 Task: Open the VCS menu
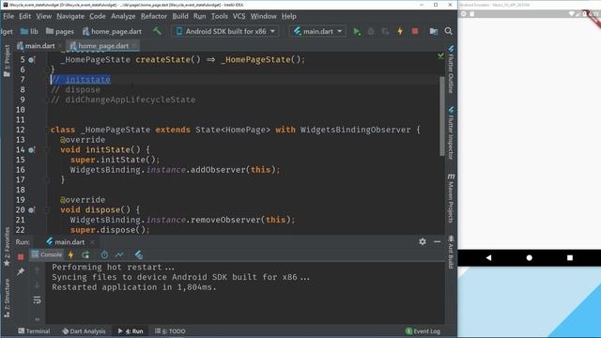pos(239,16)
